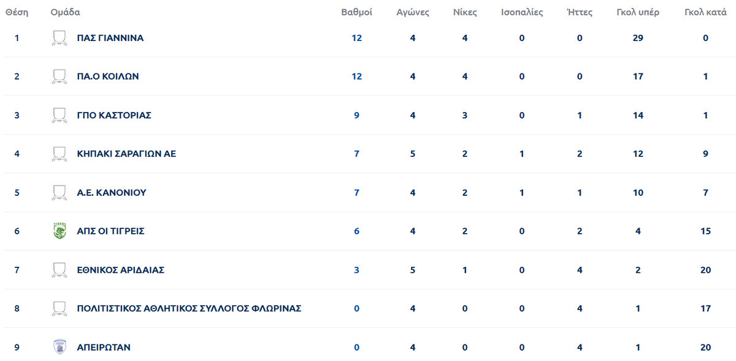Open the ΑΠΕΙΡΩΤΑΝ team link
Viewport: 736px width, 361px height.
pos(104,347)
